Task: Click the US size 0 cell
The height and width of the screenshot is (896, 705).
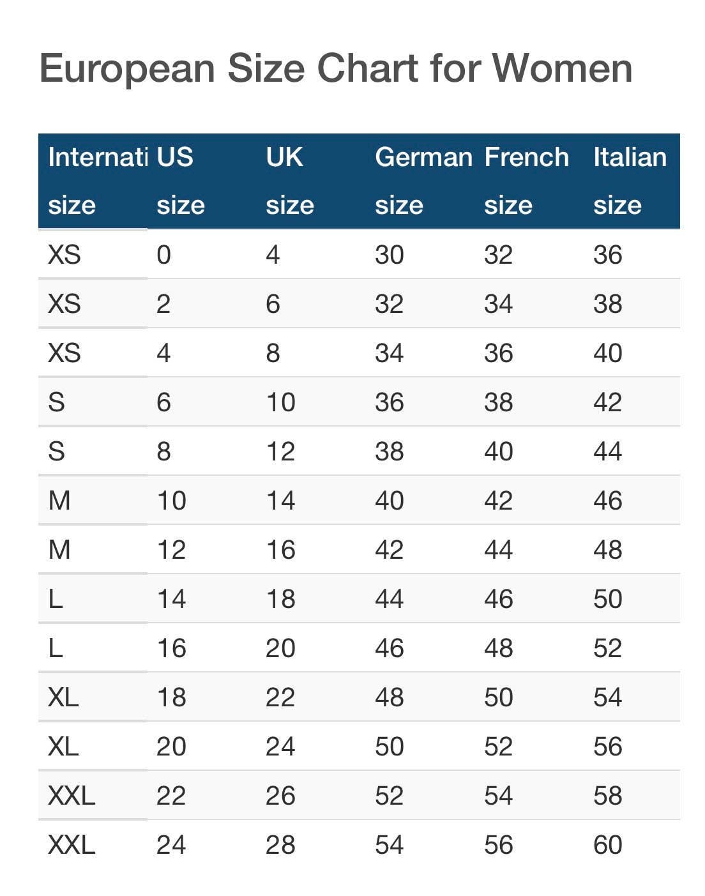Action: click(164, 255)
